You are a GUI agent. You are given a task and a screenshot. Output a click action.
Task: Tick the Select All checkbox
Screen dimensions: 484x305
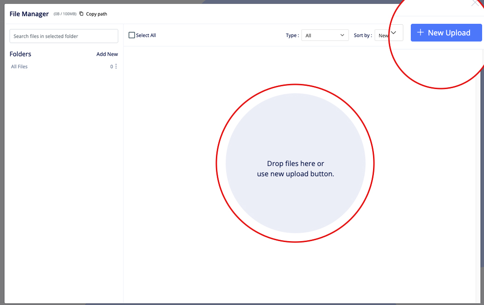tap(131, 35)
